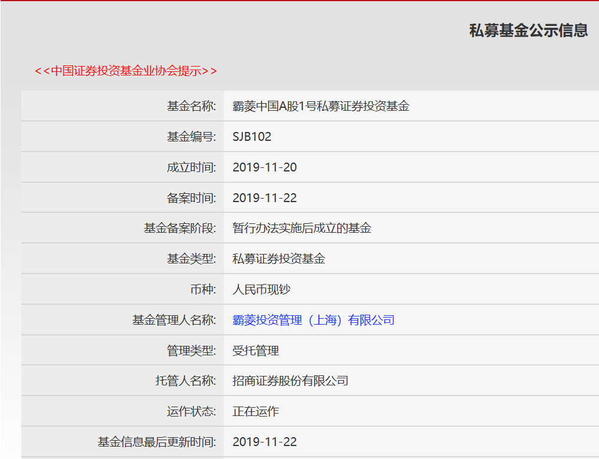Screen dimensions: 599x459
Task: Click the currency value 人民币现钞
Action: [261, 289]
